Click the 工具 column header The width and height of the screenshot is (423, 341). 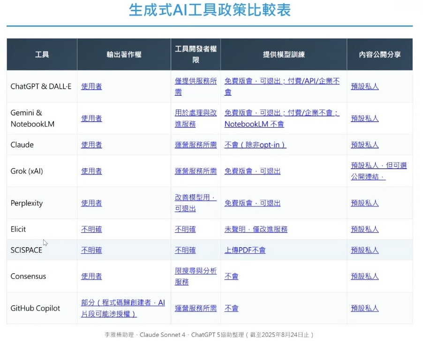click(42, 54)
